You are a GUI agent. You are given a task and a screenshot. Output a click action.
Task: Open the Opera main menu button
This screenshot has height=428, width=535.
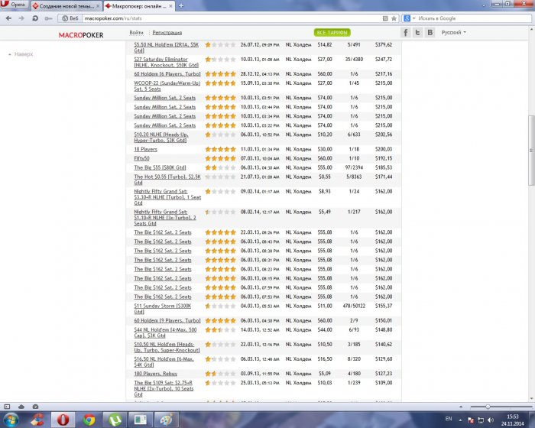coord(15,5)
